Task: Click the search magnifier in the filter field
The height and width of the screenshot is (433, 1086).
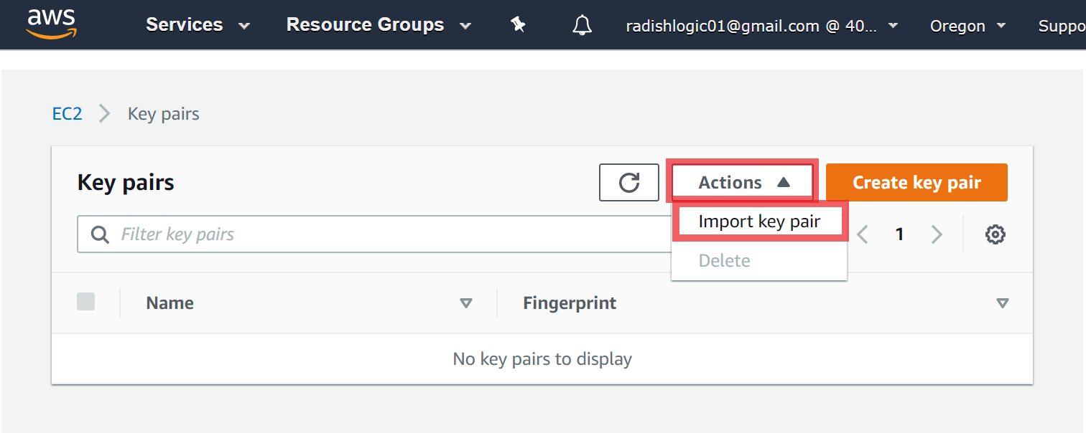Action: [100, 234]
